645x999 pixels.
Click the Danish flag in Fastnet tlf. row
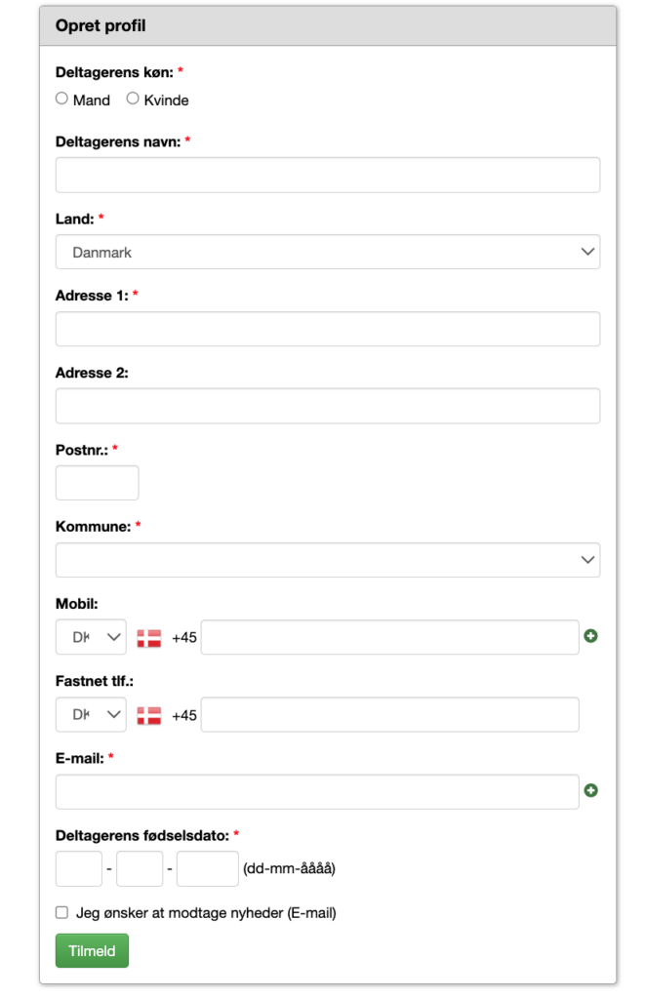pyautogui.click(x=148, y=715)
